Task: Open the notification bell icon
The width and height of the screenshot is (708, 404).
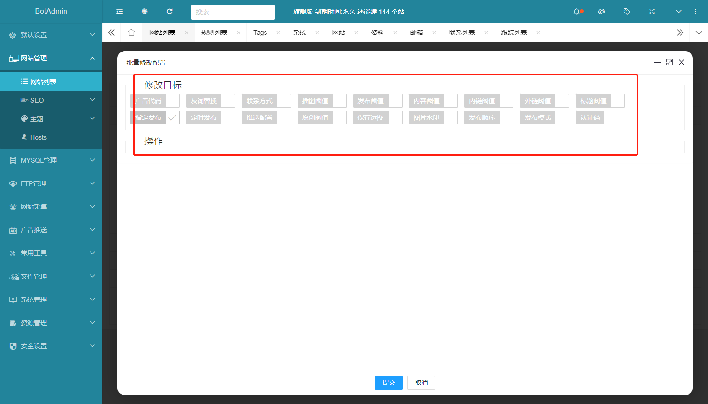Action: [x=577, y=12]
